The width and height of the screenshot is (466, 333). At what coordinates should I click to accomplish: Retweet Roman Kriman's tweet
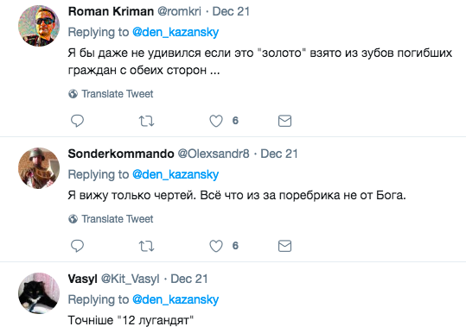click(146, 121)
